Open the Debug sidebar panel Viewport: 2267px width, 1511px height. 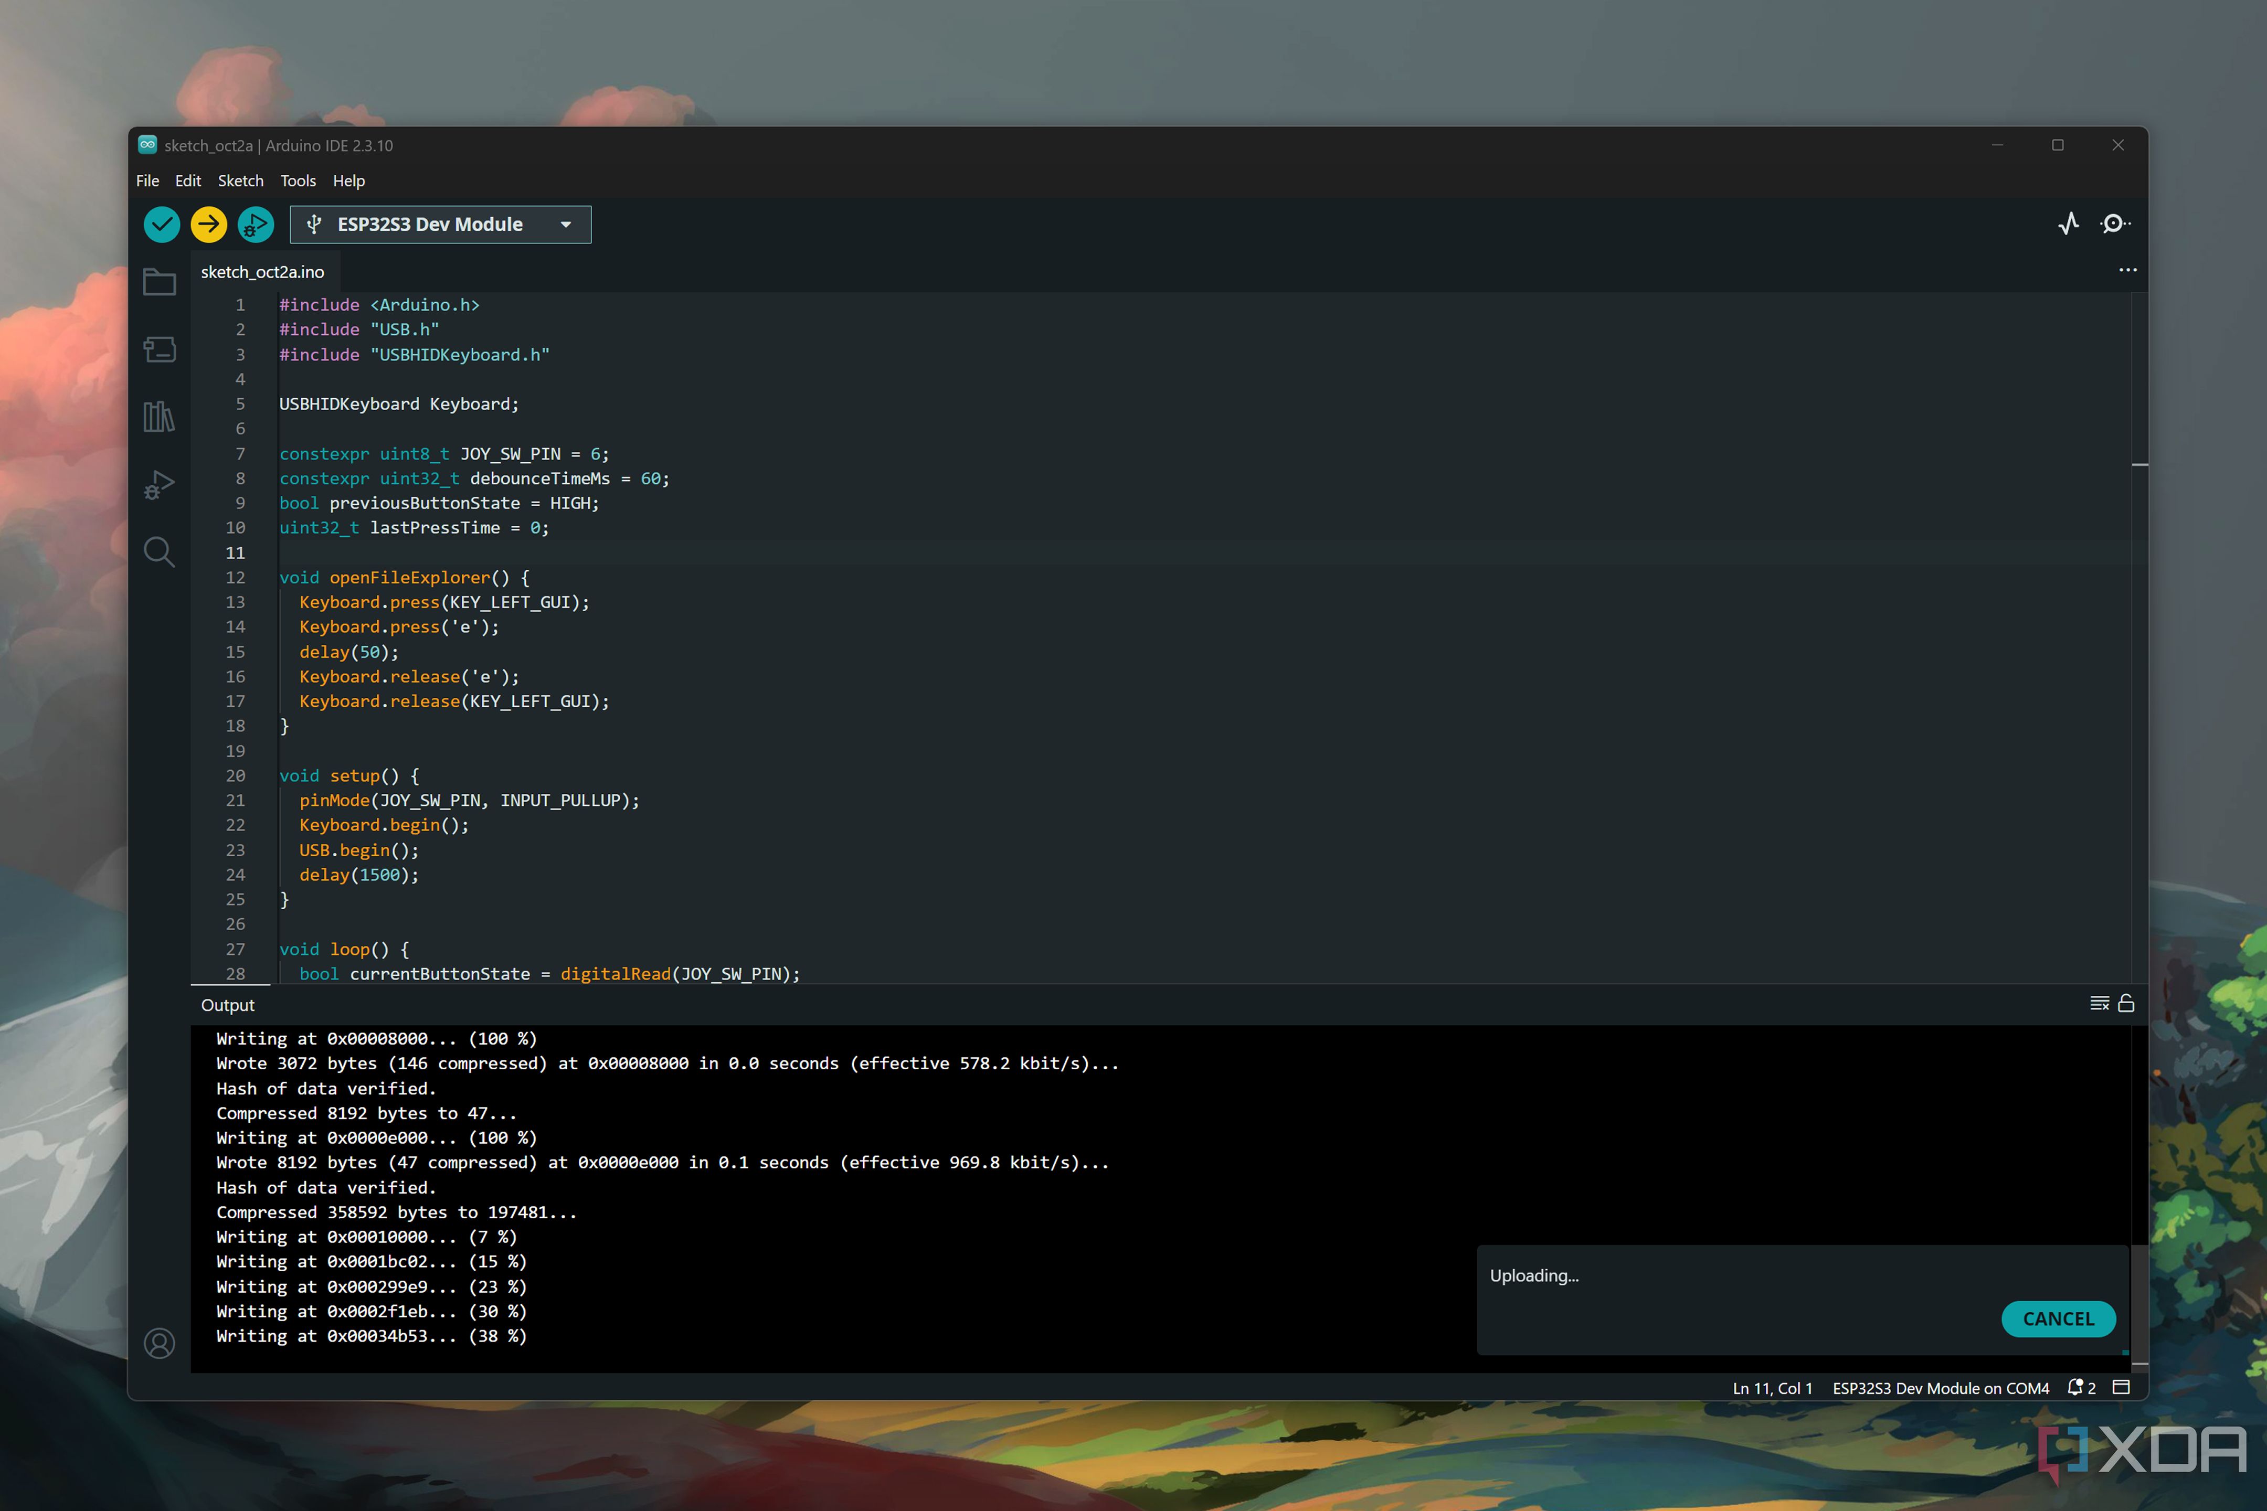pyautogui.click(x=159, y=484)
